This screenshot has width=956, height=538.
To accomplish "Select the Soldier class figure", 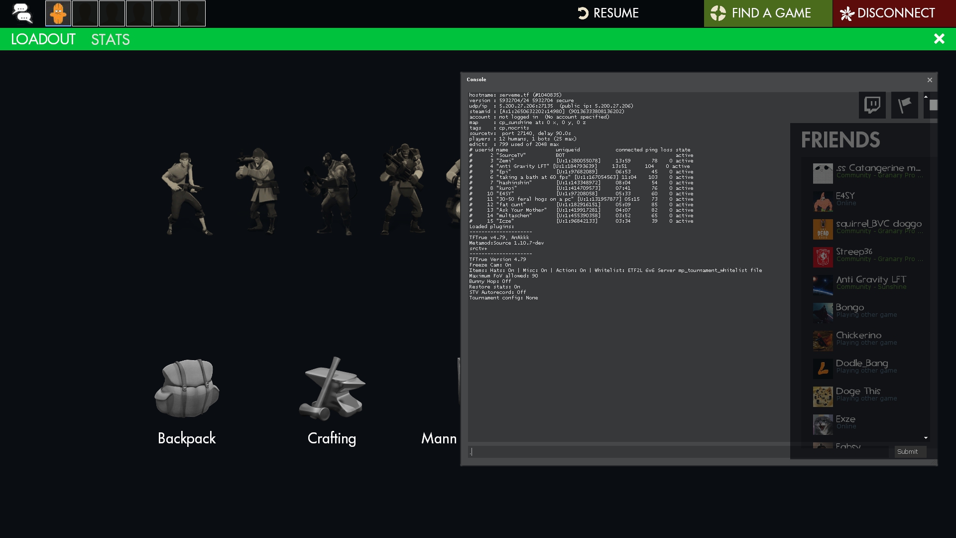I will 257,190.
